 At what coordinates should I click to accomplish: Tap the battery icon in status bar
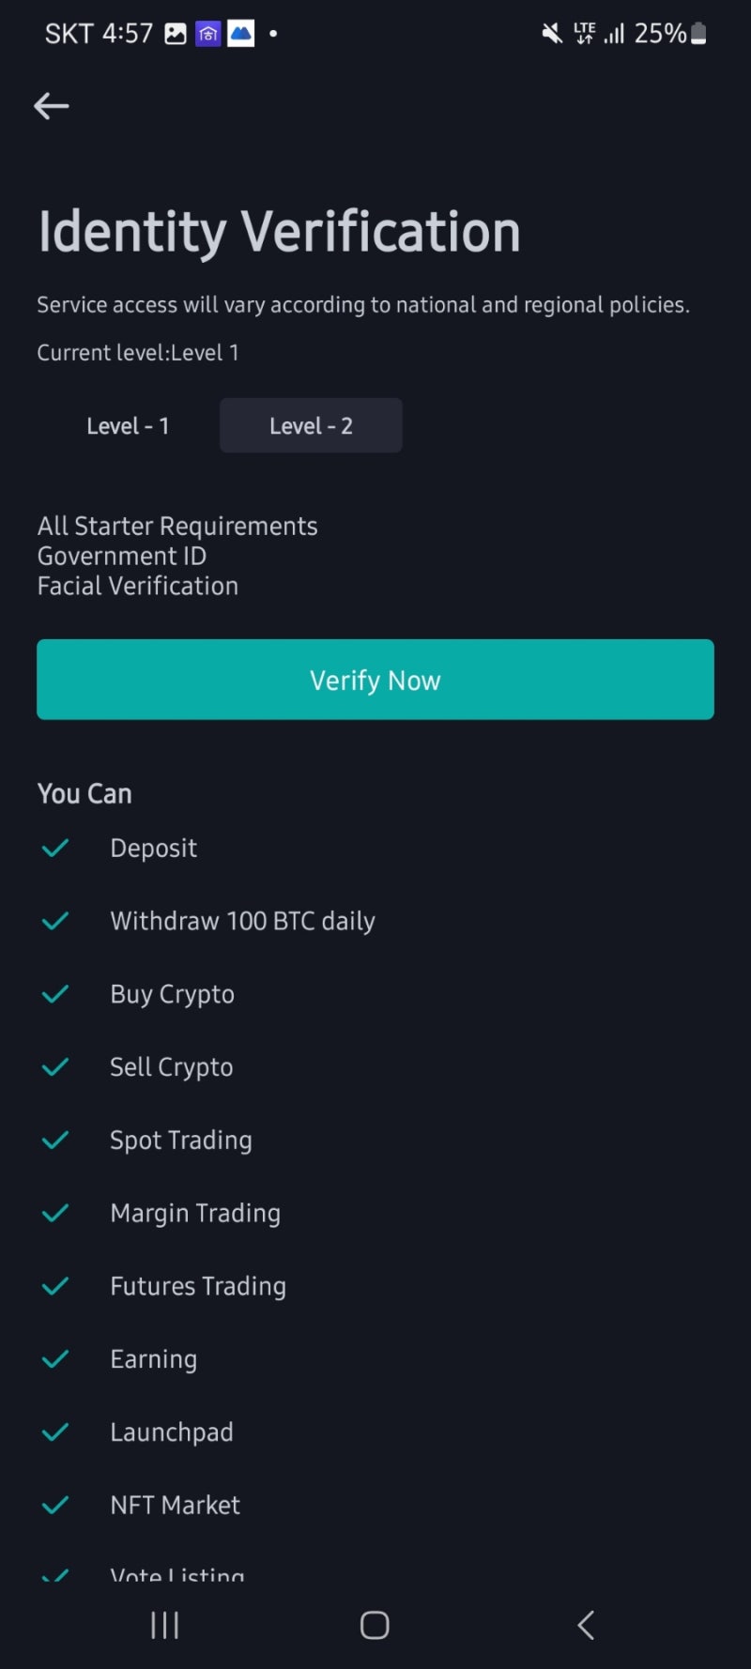(698, 34)
